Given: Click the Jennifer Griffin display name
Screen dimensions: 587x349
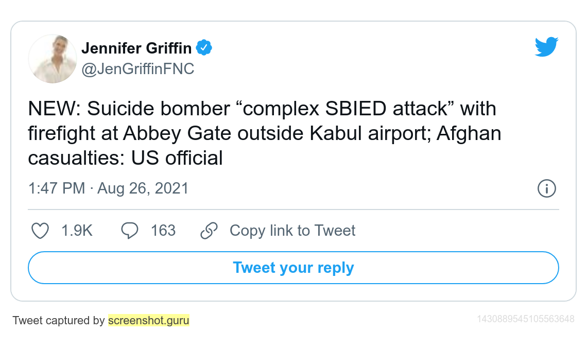Looking at the screenshot, I should tap(136, 48).
